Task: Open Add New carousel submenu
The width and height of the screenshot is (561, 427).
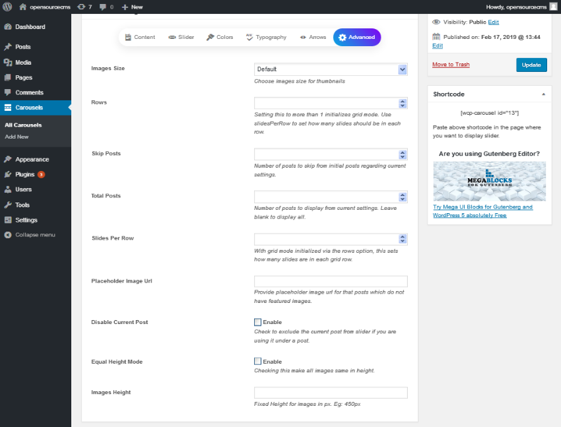Action: tap(16, 137)
